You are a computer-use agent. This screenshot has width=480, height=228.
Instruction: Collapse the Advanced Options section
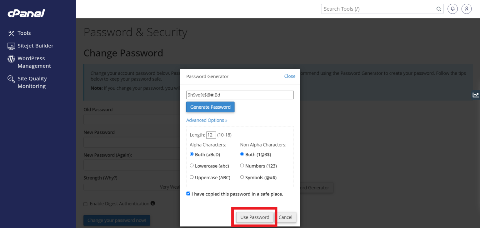207,120
